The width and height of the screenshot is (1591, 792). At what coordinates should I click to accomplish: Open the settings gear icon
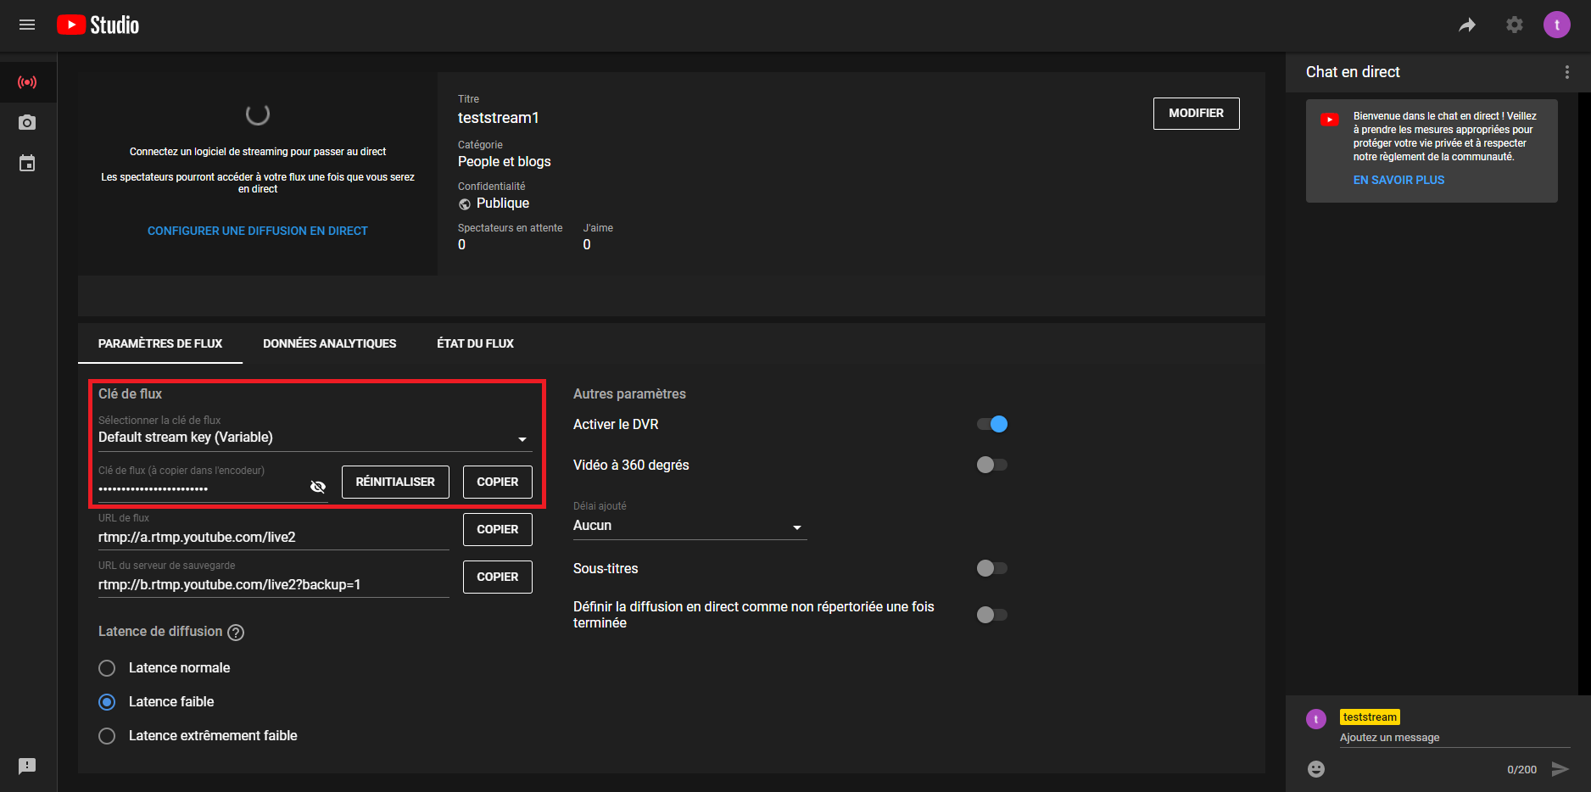1514,25
